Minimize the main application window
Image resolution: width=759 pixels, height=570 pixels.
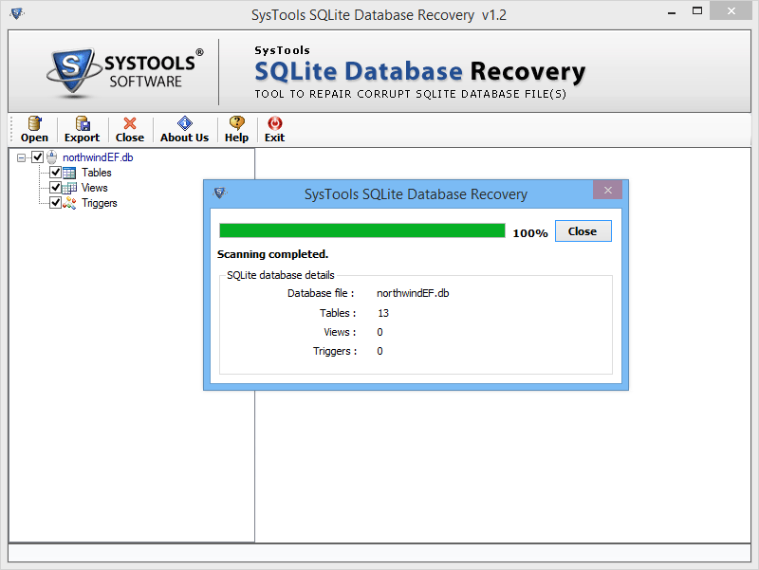click(x=672, y=13)
